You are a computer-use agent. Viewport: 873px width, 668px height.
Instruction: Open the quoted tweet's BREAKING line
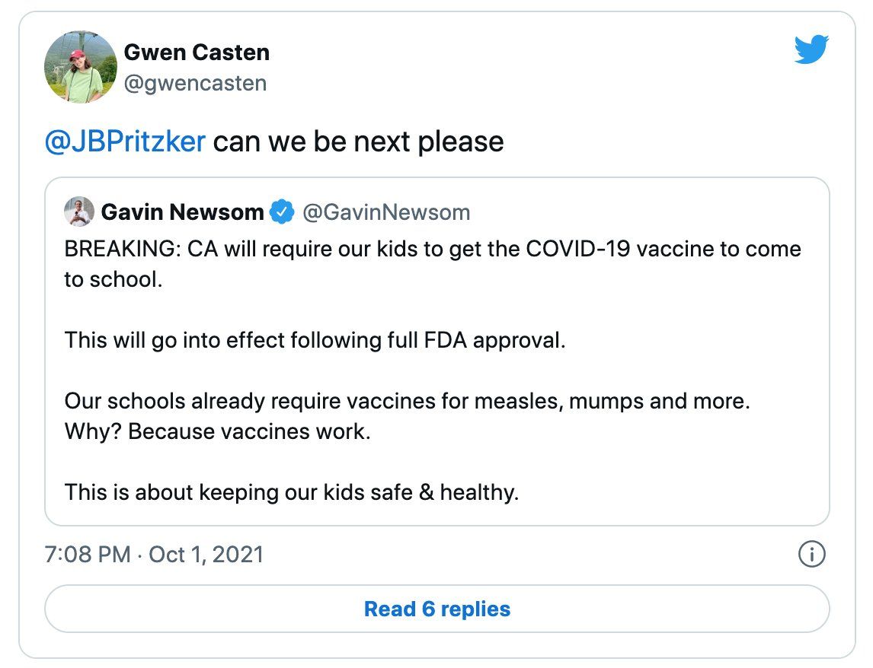tap(433, 250)
